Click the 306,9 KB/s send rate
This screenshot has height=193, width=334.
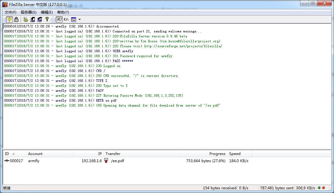306,188
